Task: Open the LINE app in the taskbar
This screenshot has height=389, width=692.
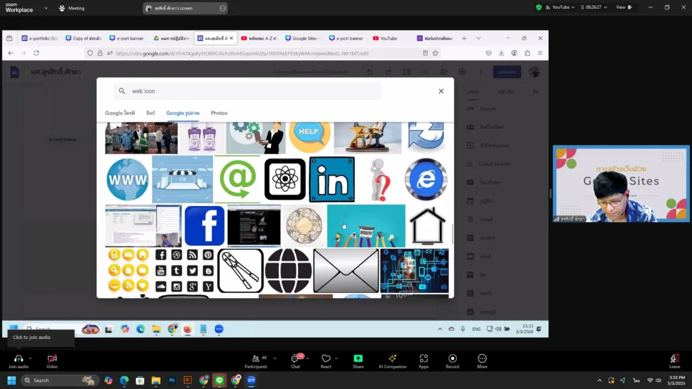Action: click(x=219, y=380)
